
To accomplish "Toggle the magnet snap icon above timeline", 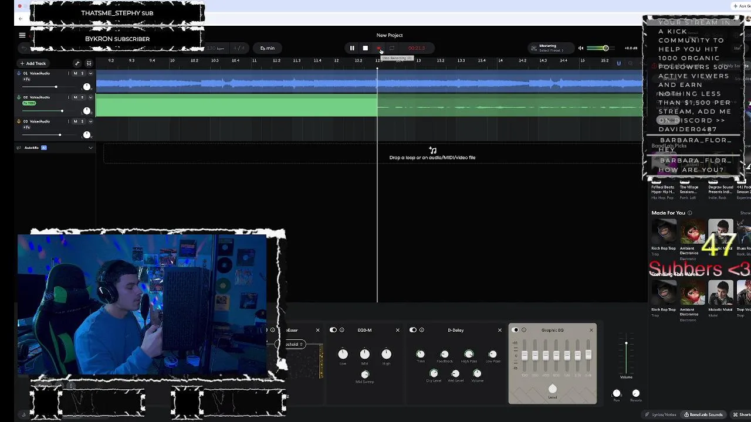I will 618,63.
